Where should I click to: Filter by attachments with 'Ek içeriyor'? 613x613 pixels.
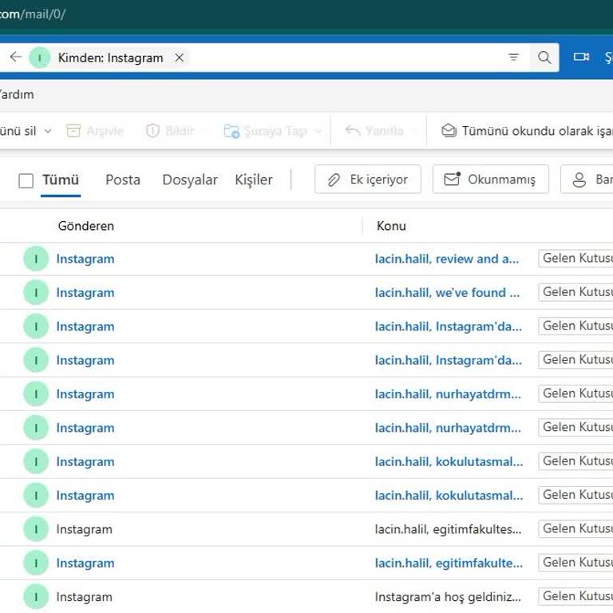tap(368, 180)
